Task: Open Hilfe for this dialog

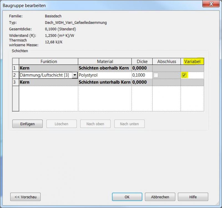Action: tap(193, 197)
